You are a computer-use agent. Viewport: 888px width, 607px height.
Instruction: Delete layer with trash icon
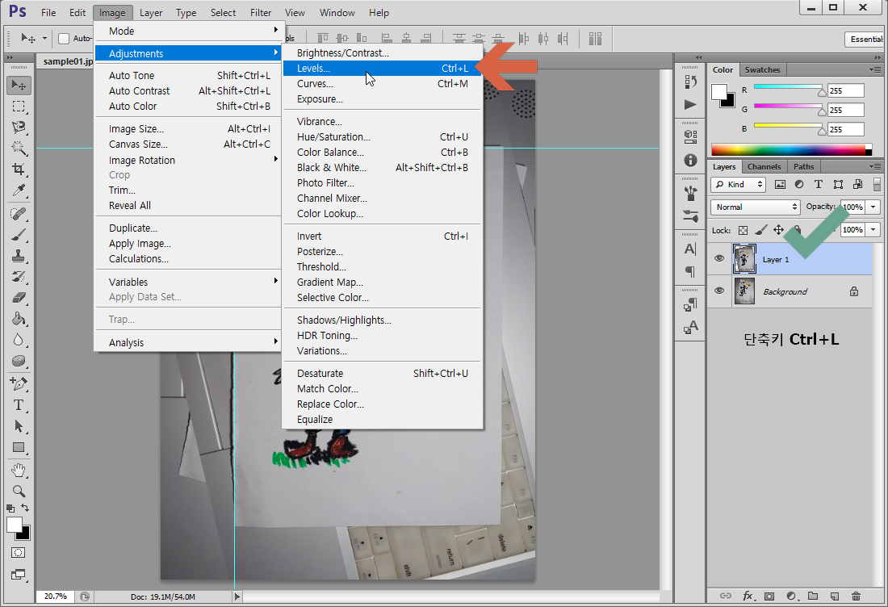(x=856, y=596)
